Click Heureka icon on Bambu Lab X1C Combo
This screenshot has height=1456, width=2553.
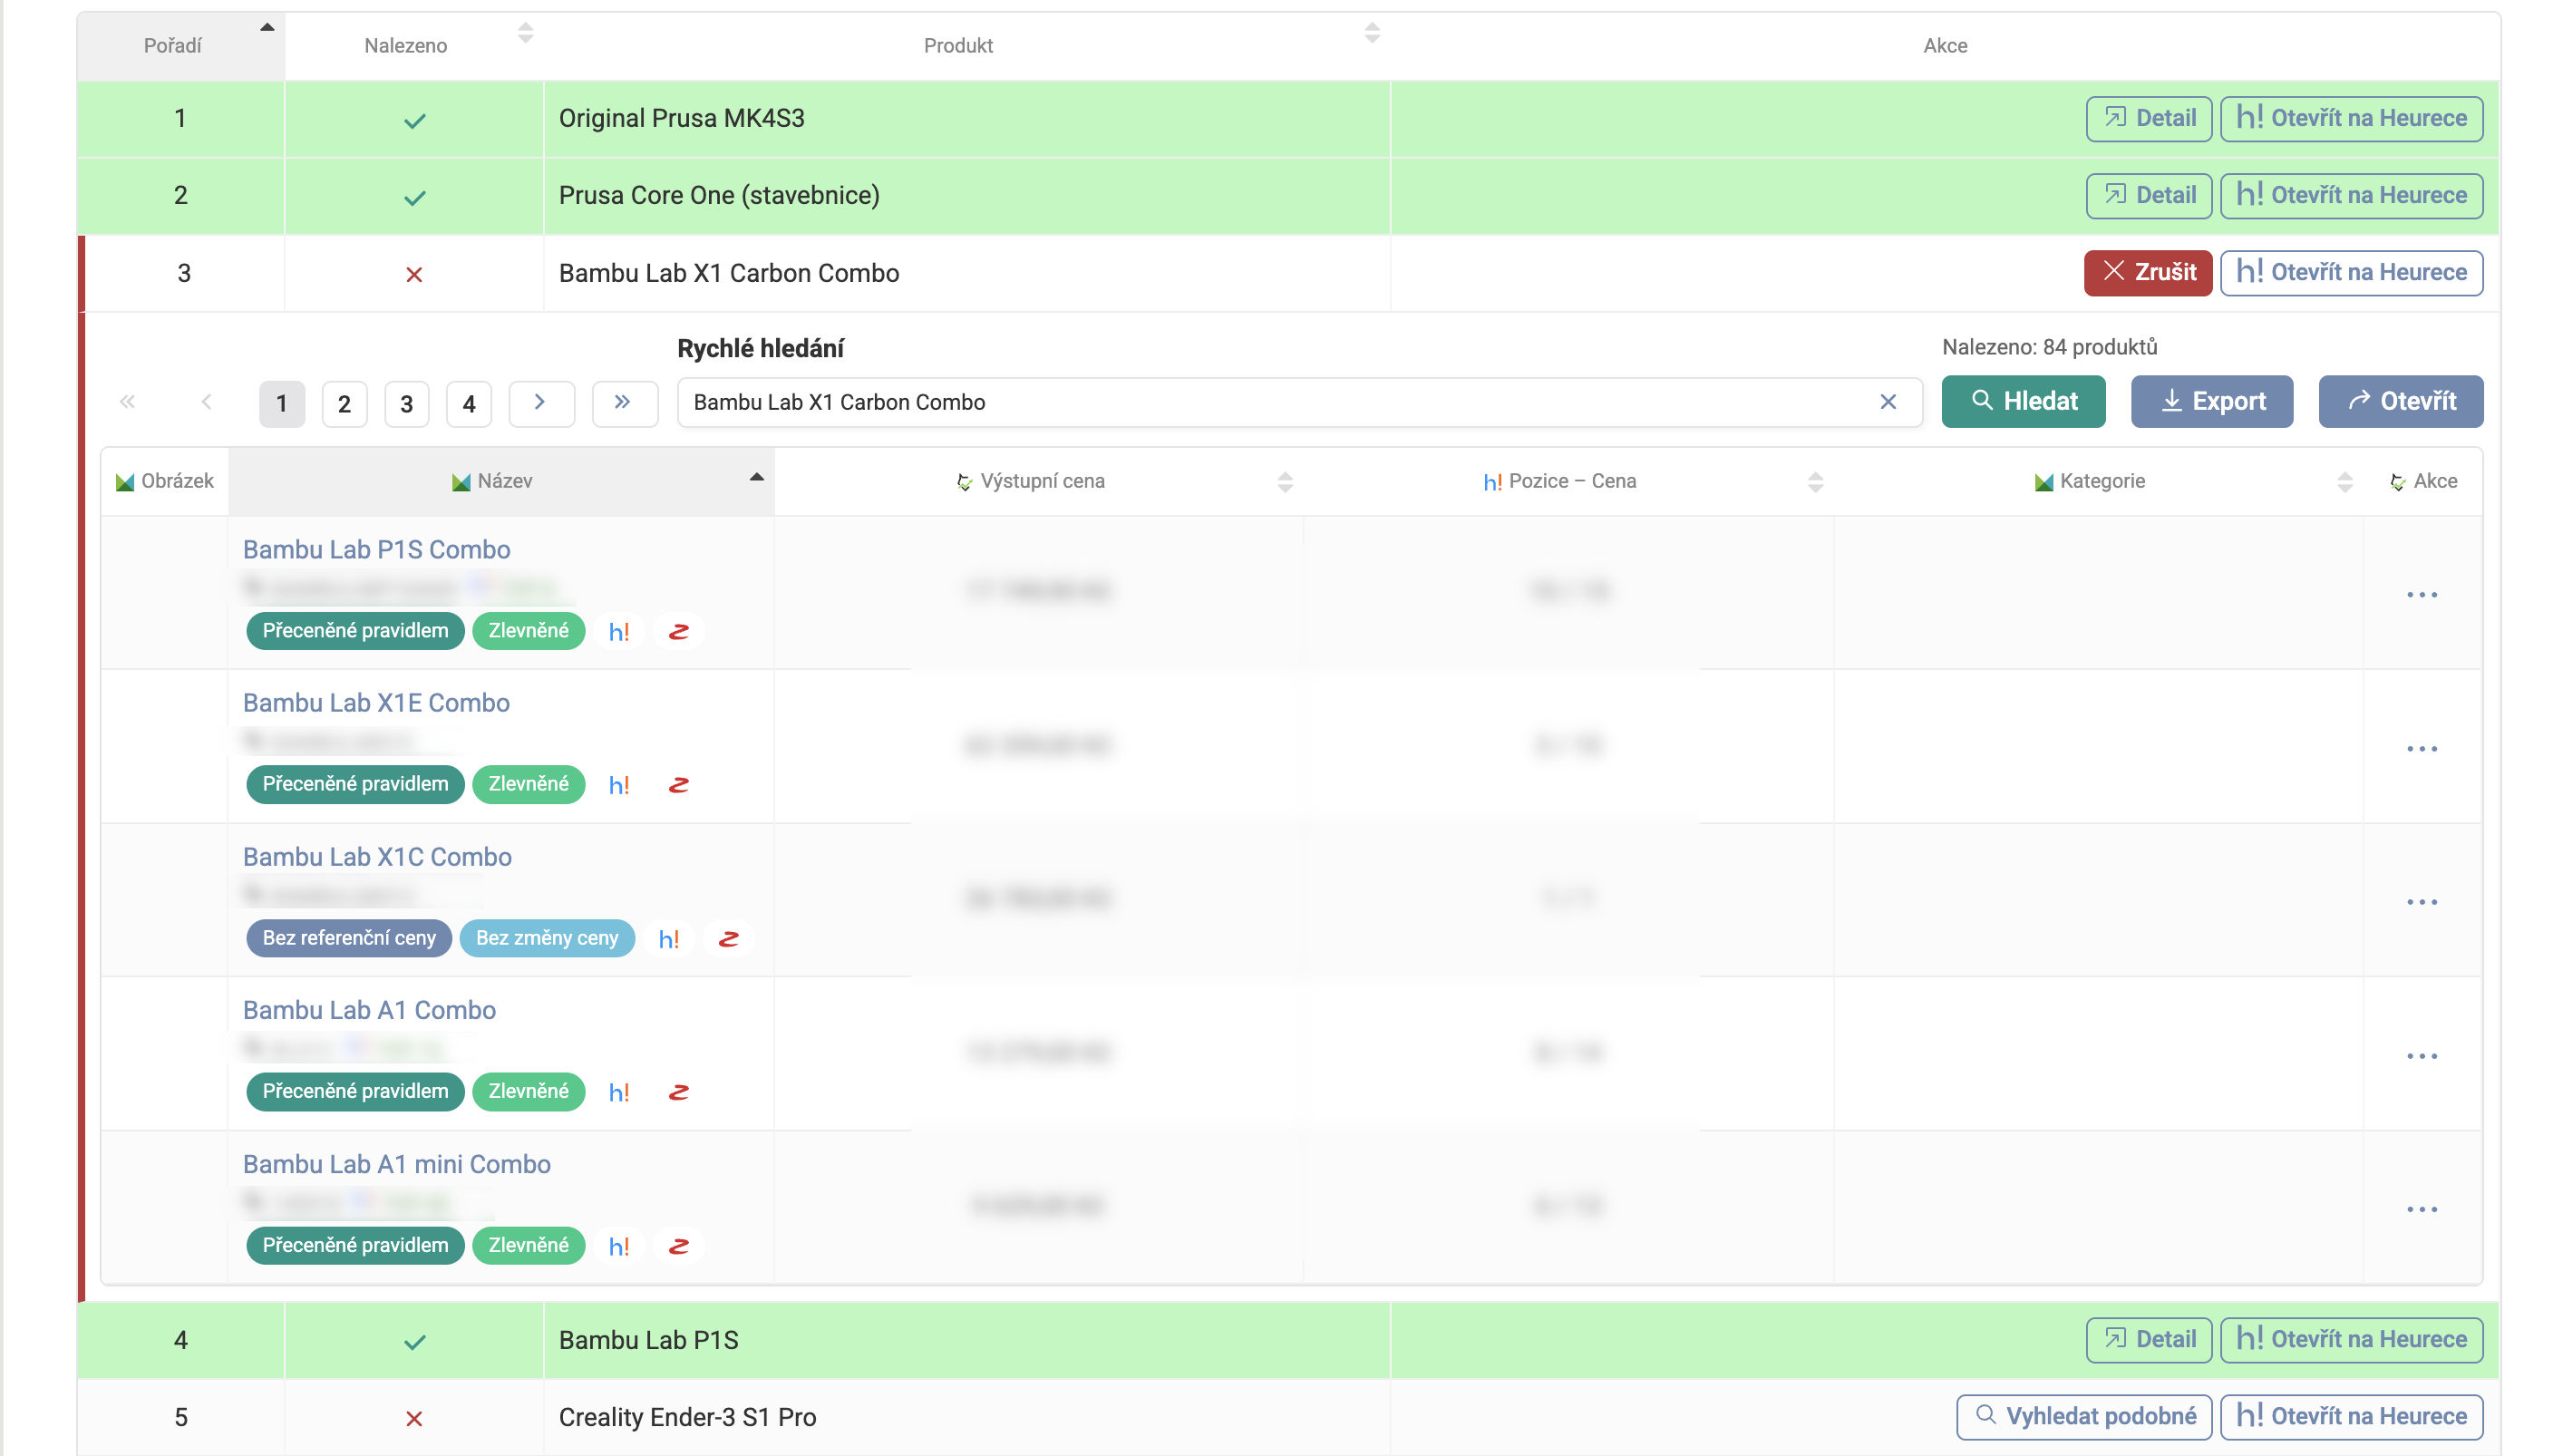[x=668, y=939]
